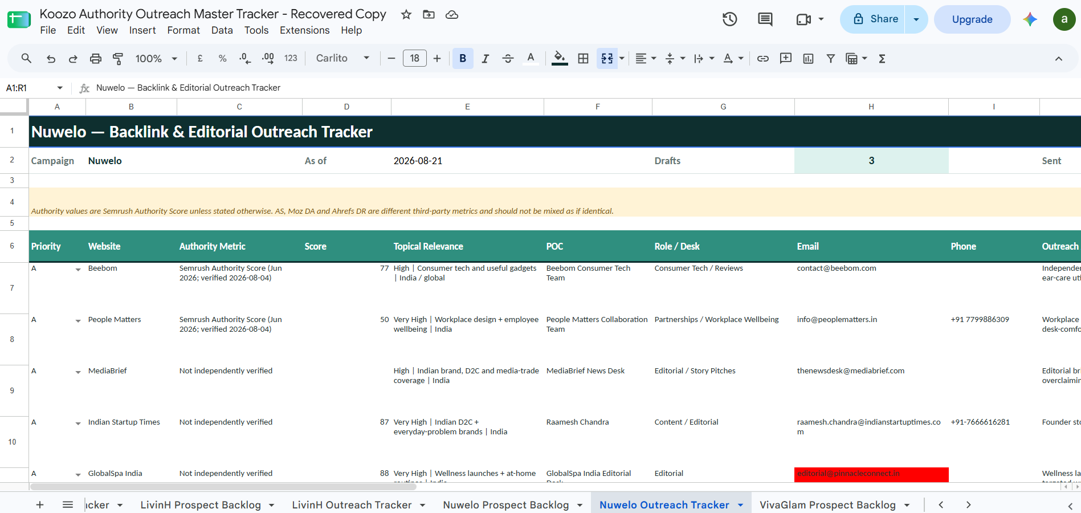
Task: Toggle bold formatting
Action: (463, 58)
